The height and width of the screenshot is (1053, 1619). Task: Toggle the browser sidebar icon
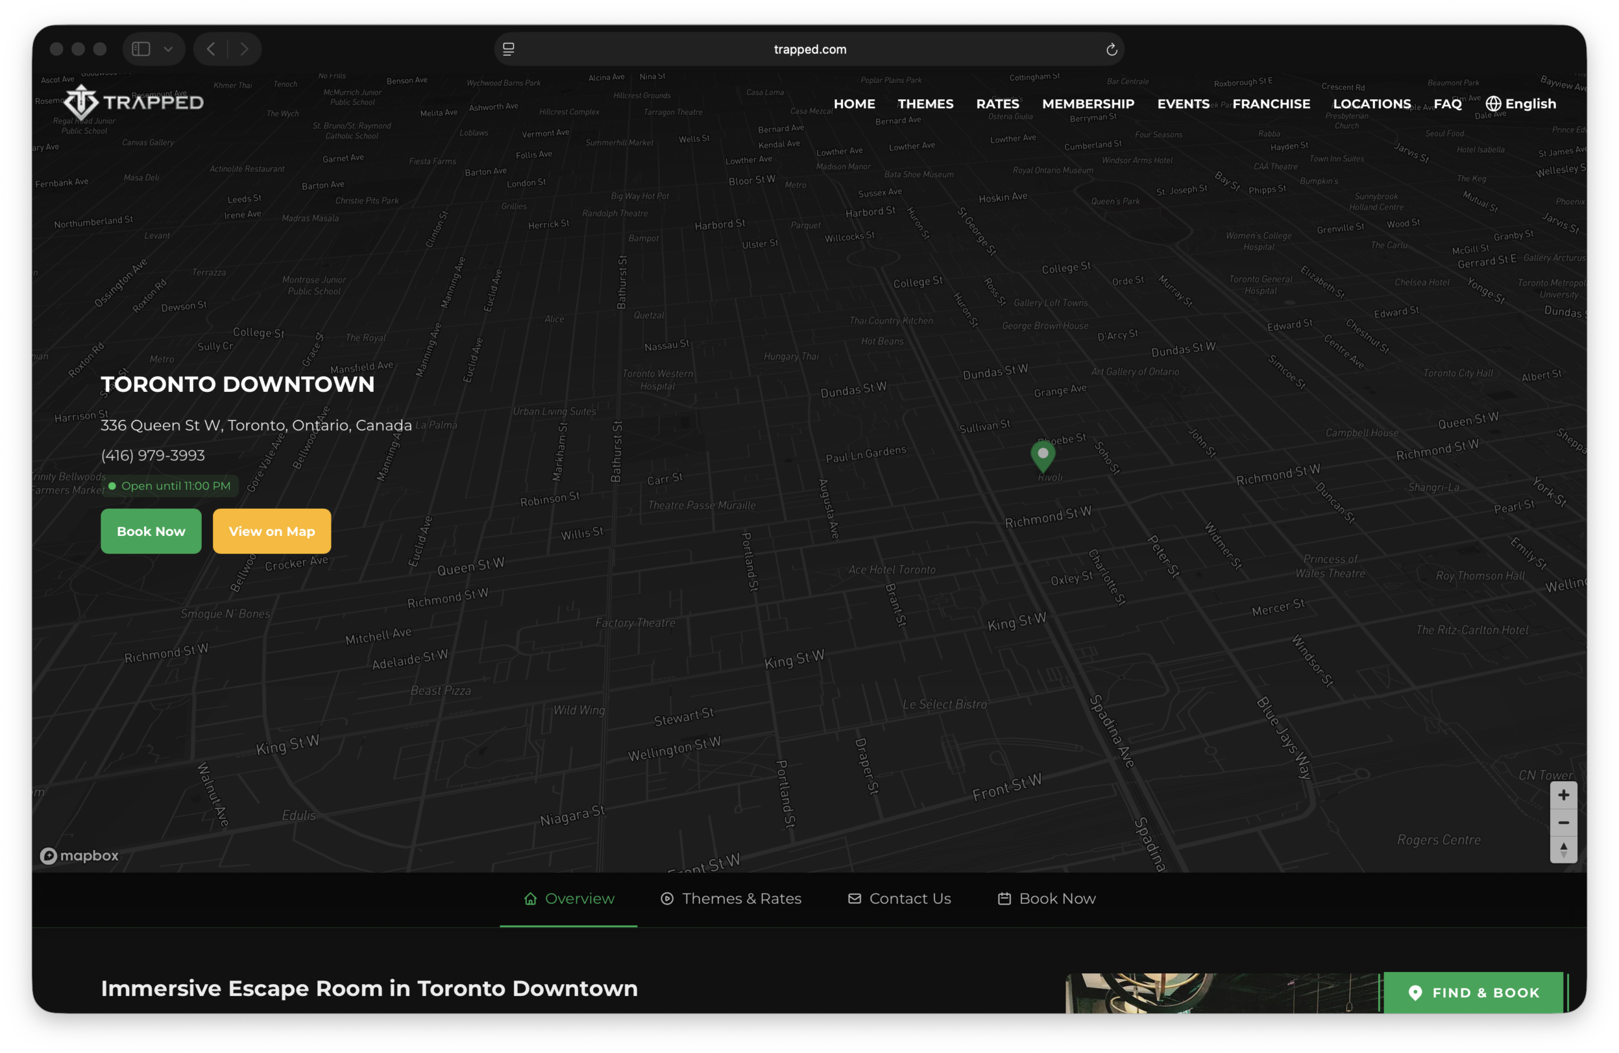pyautogui.click(x=141, y=48)
